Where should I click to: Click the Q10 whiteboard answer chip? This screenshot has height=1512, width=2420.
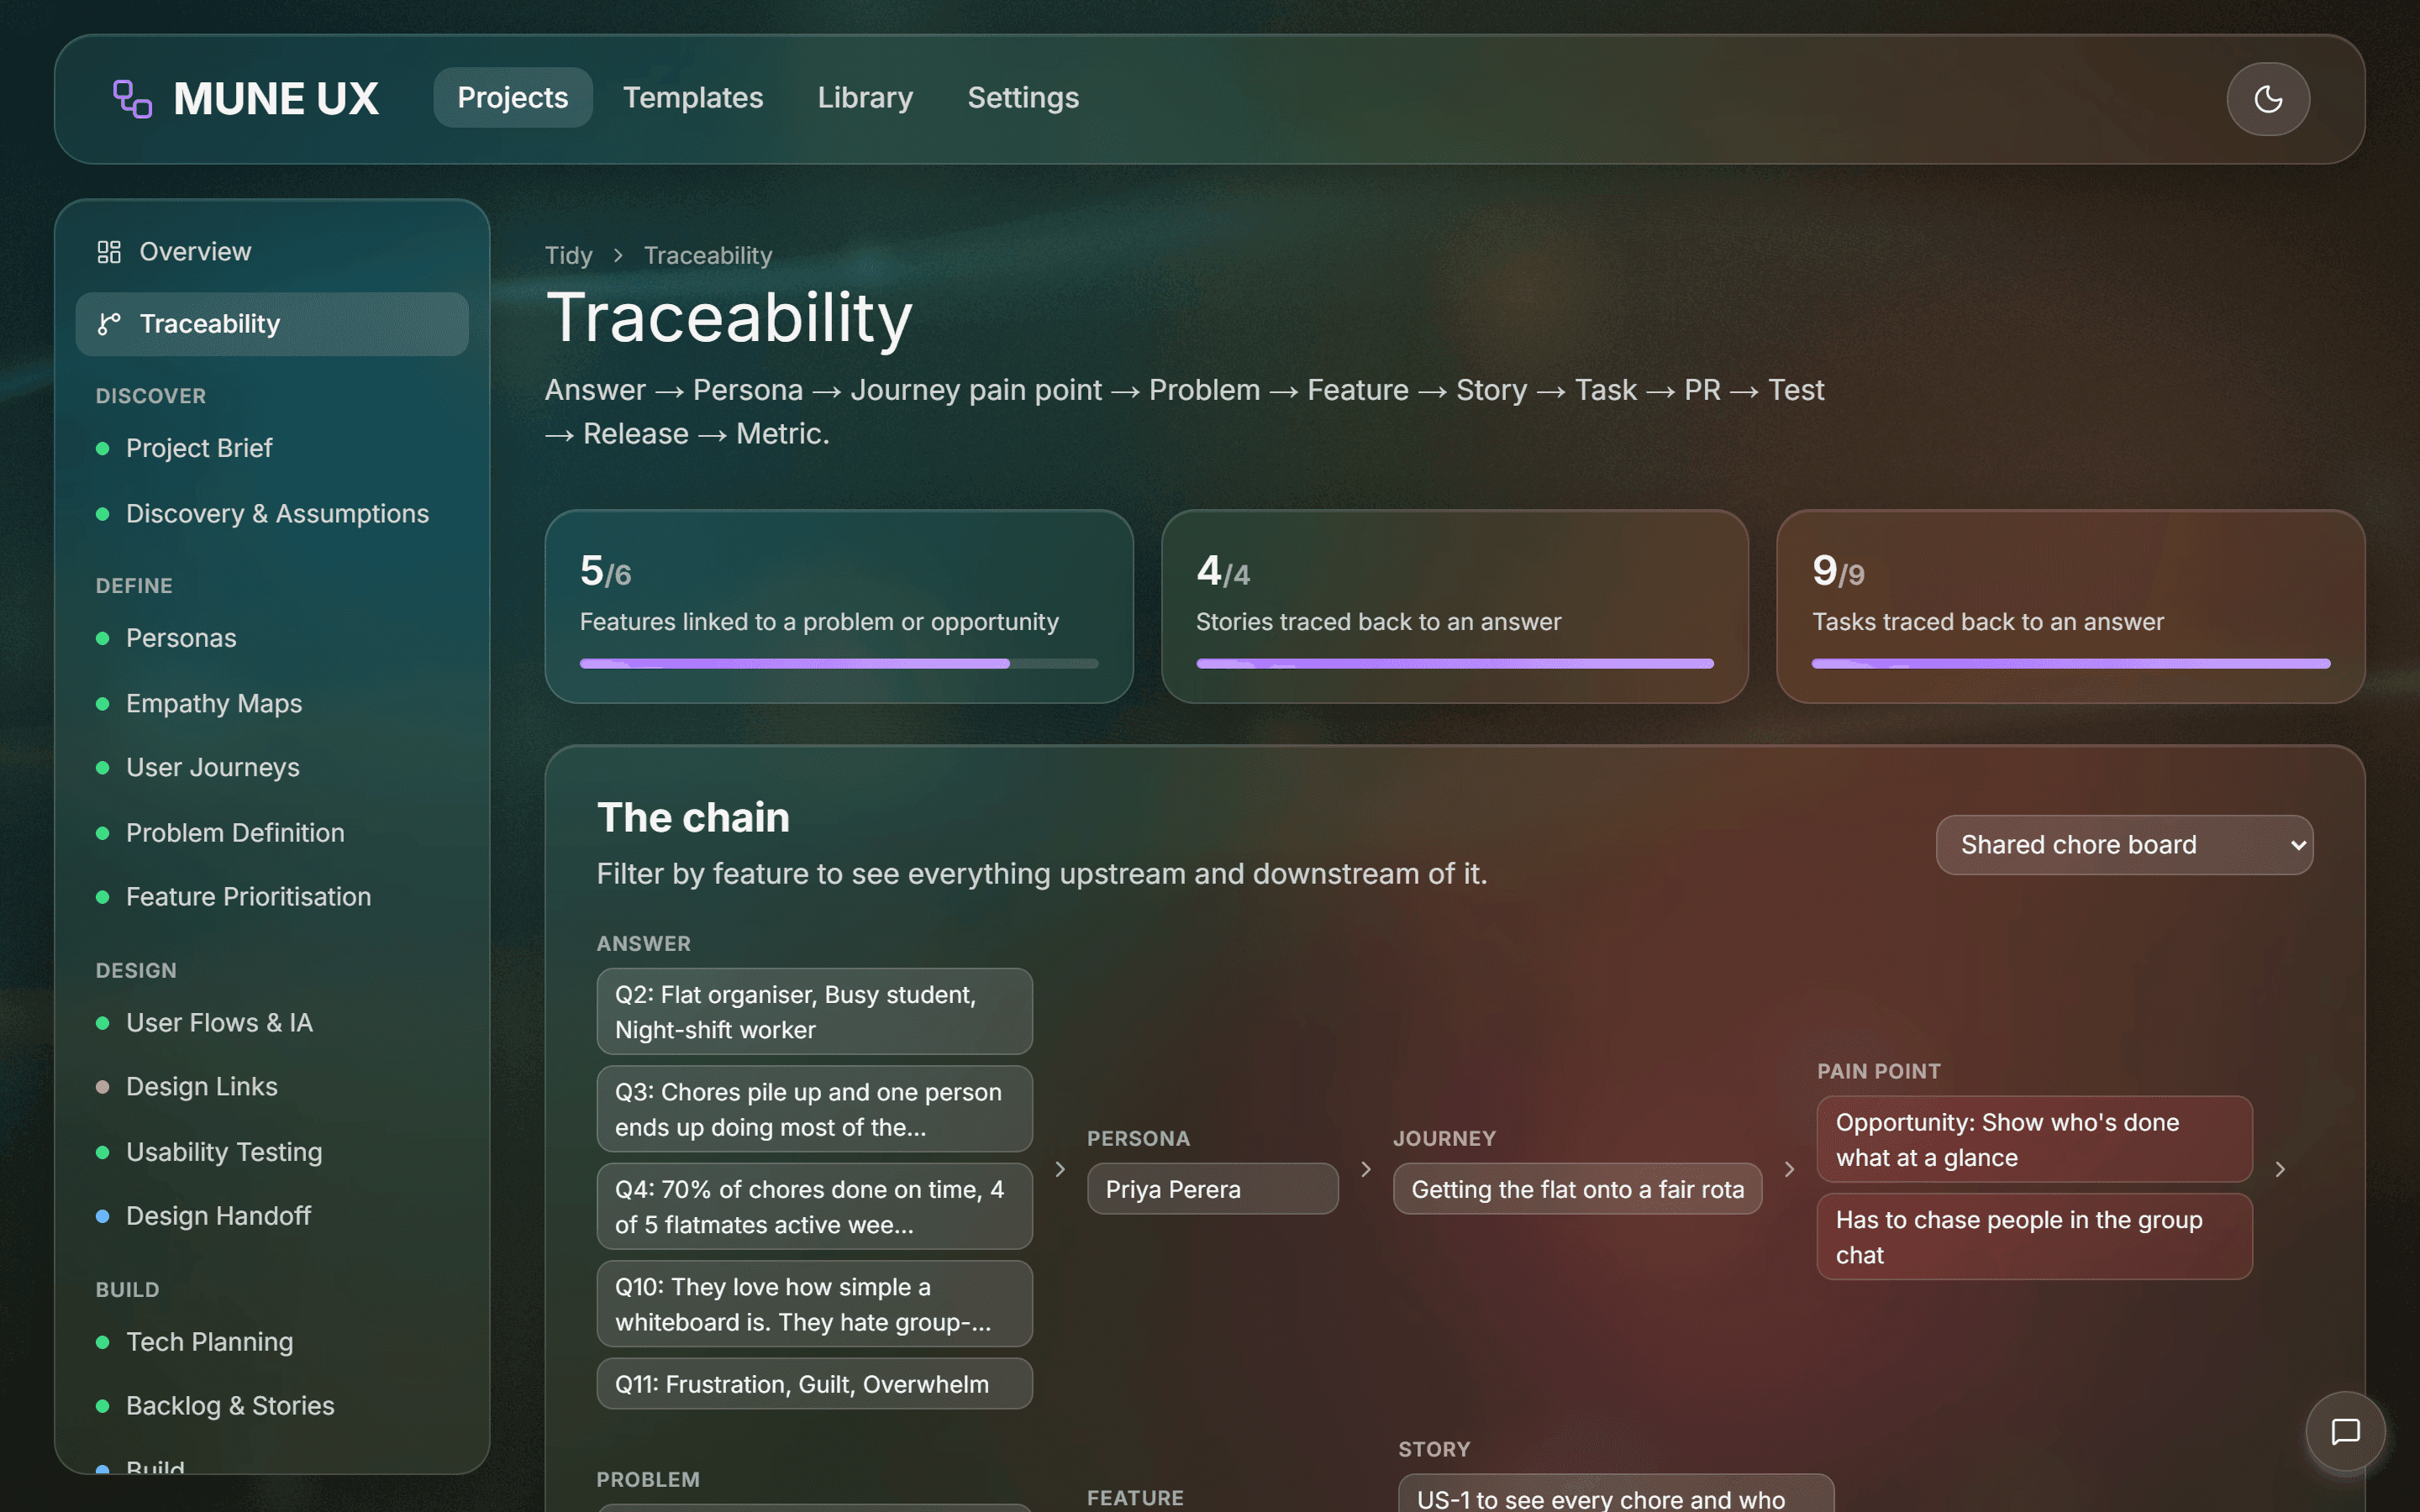pos(814,1304)
